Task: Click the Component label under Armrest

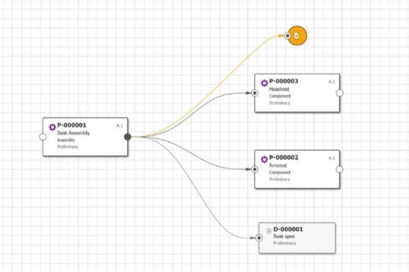Action: [280, 172]
